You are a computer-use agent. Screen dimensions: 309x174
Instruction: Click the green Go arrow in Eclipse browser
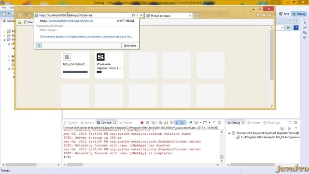click(x=288, y=28)
